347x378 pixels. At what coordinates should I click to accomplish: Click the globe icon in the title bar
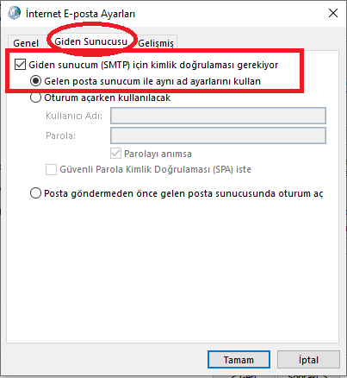coord(14,13)
